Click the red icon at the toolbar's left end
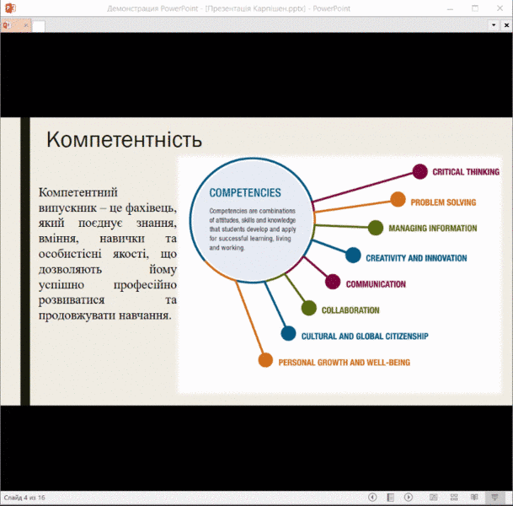This screenshot has height=506, width=513. (7, 26)
